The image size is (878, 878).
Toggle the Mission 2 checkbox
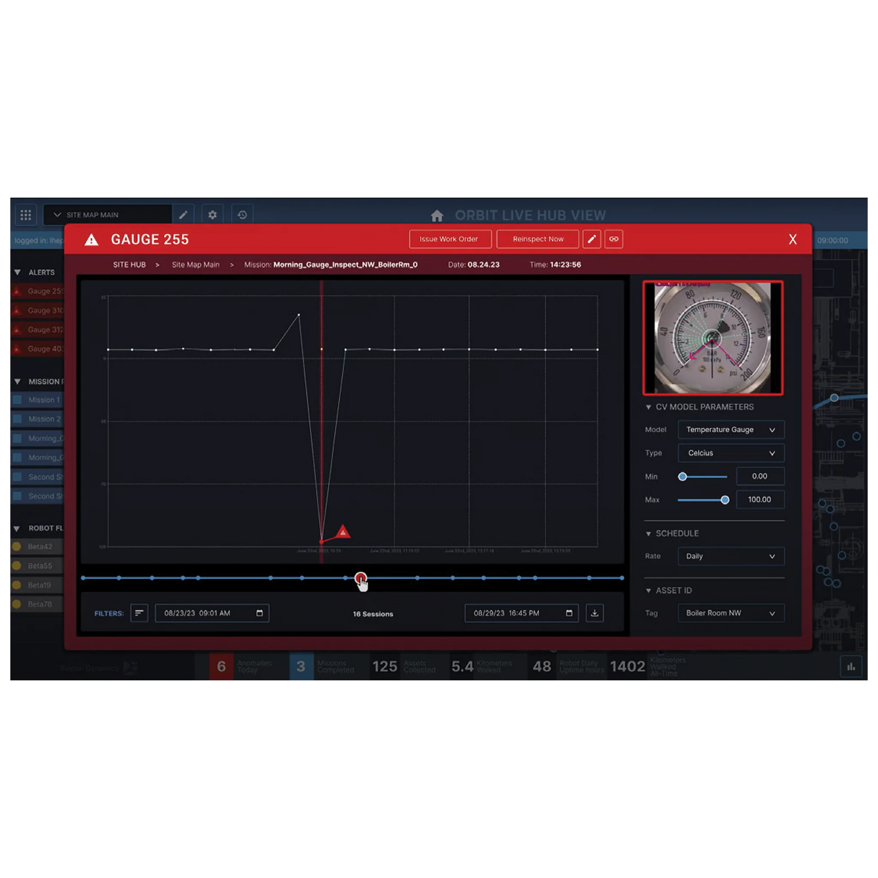pyautogui.click(x=17, y=419)
